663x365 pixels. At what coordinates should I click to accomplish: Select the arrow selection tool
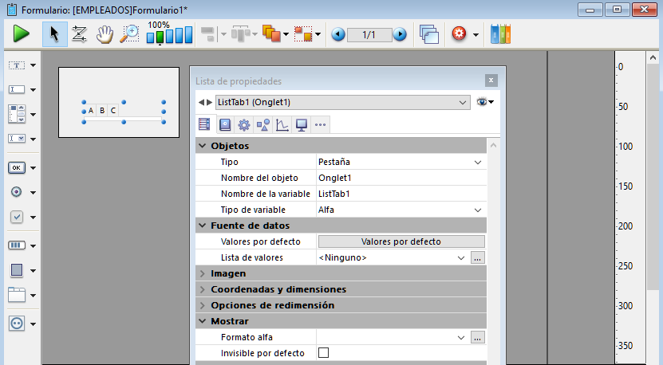point(55,34)
